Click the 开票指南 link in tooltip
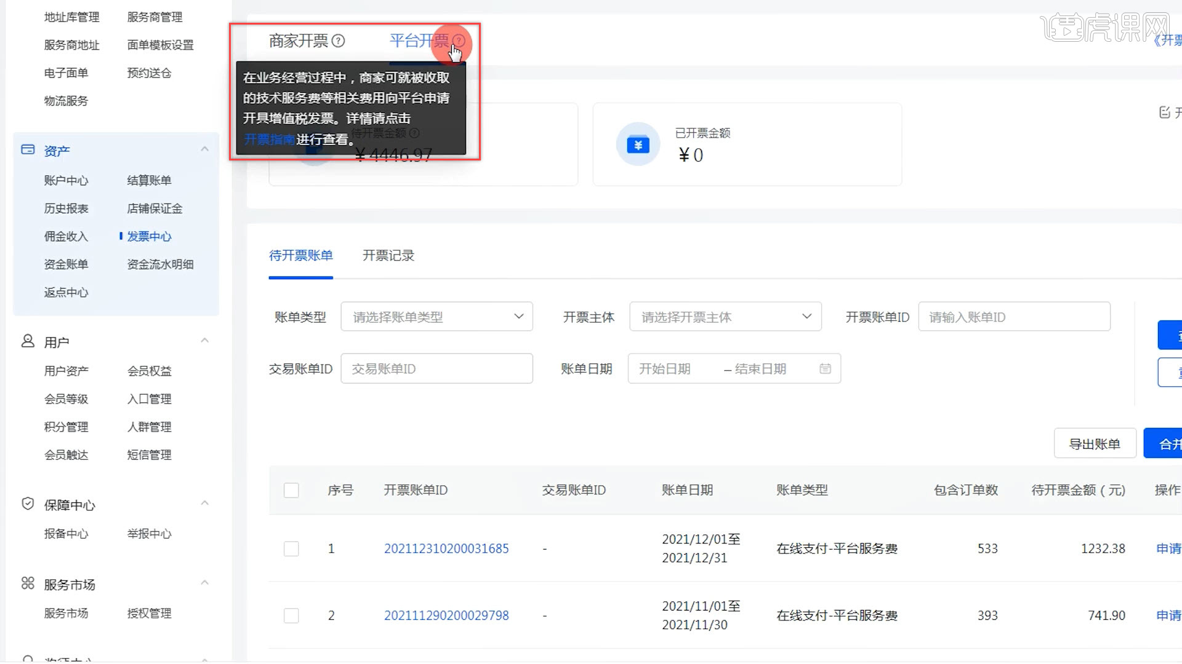The height and width of the screenshot is (664, 1182). pos(269,140)
